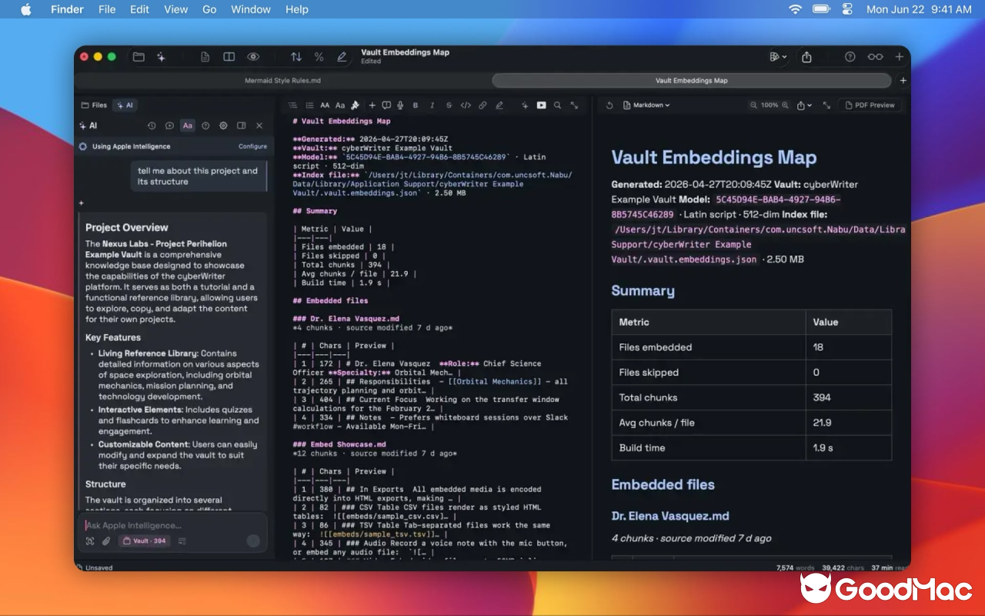The image size is (985, 616).
Task: Toggle the Aa text option in AI panel
Action: tap(187, 126)
